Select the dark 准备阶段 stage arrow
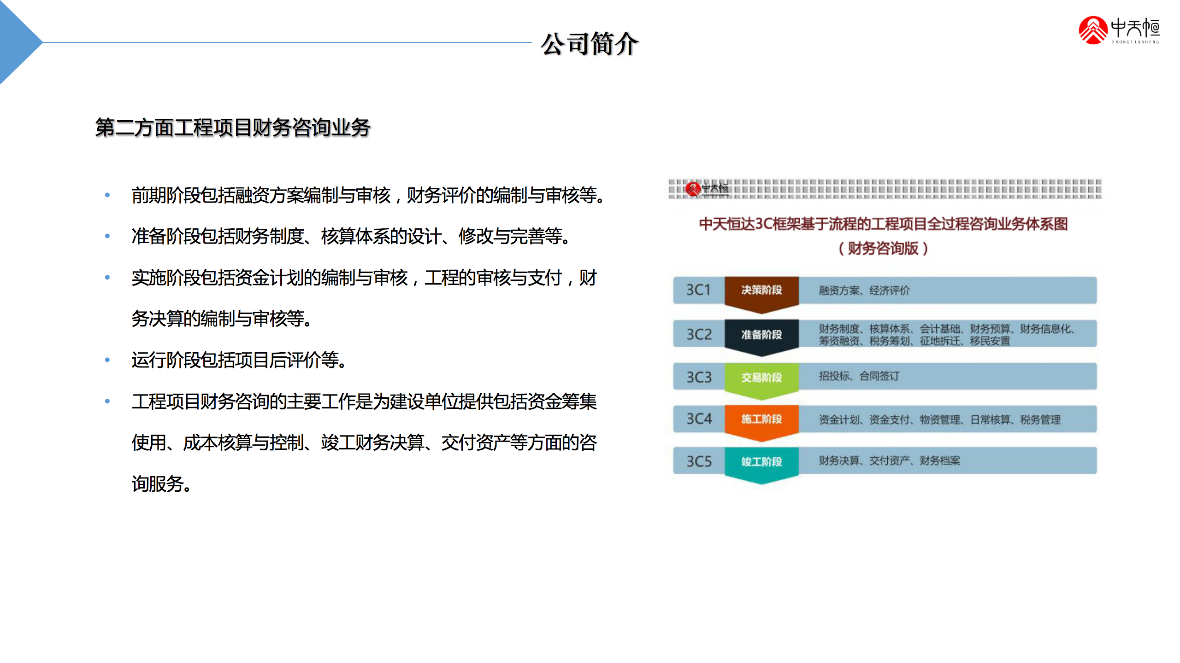 point(761,335)
